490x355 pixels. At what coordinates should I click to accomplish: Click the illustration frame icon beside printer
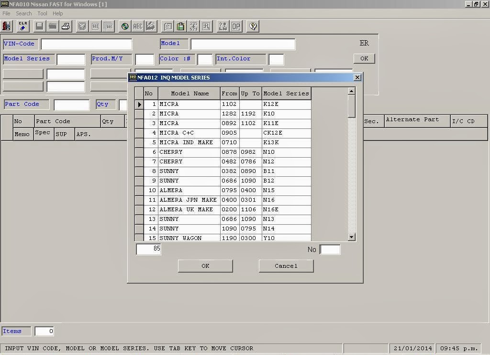(82, 26)
